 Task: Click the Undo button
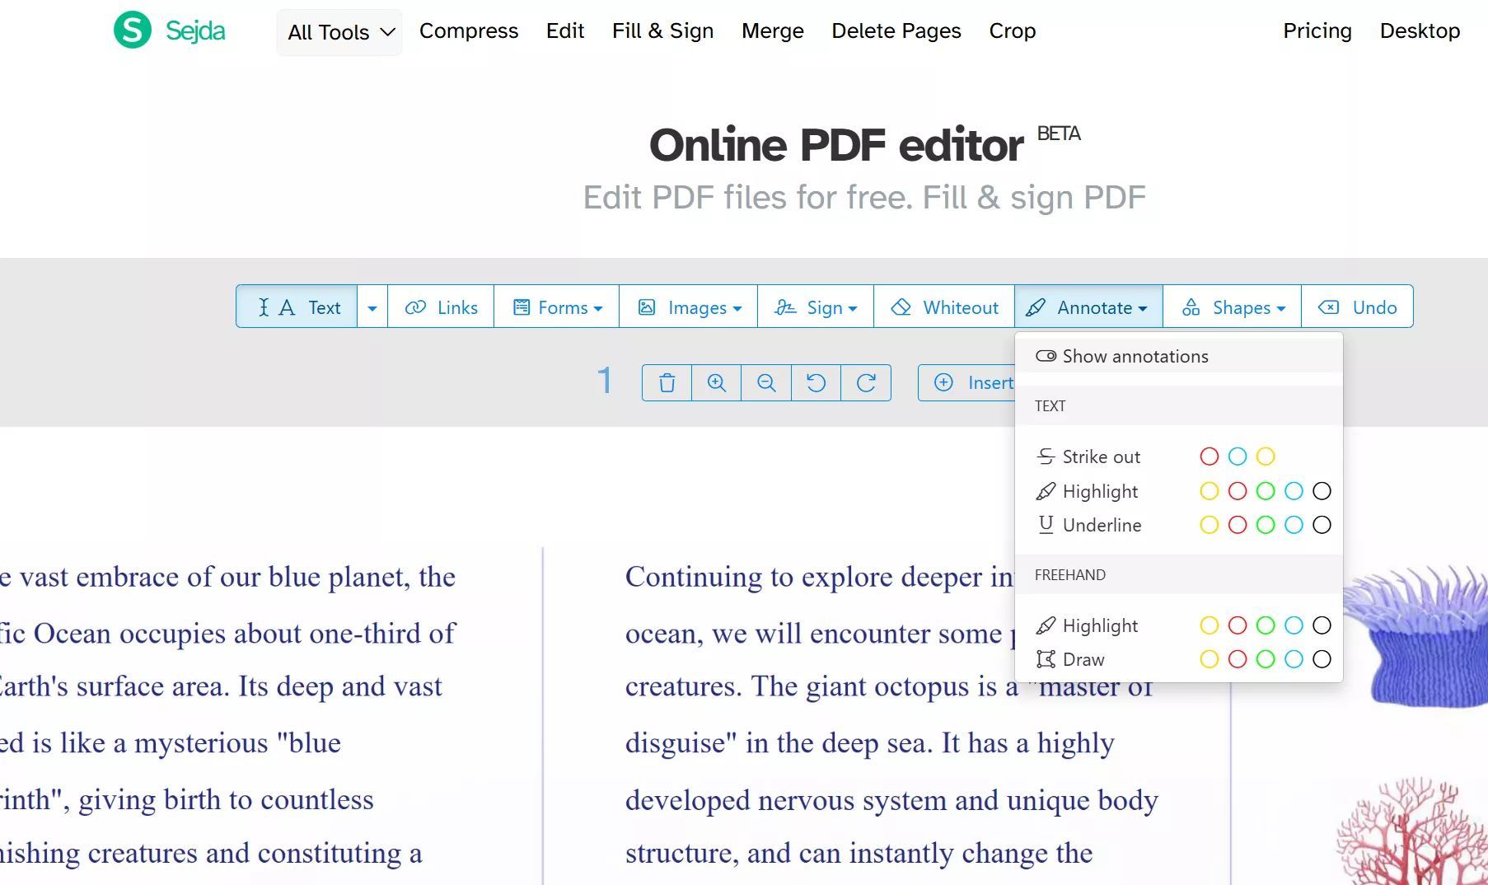point(1358,307)
